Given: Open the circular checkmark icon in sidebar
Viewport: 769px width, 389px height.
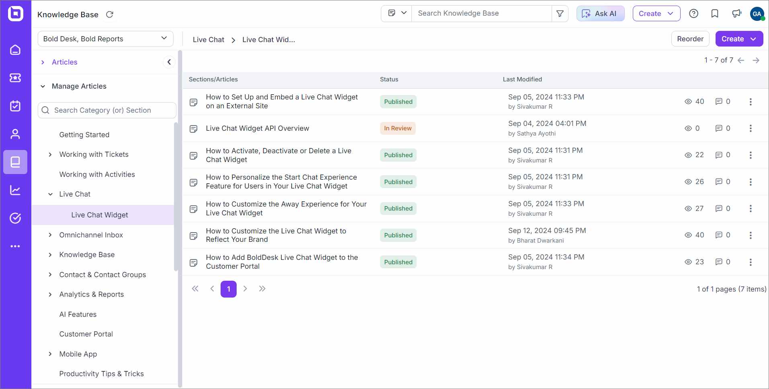Looking at the screenshot, I should tap(15, 218).
